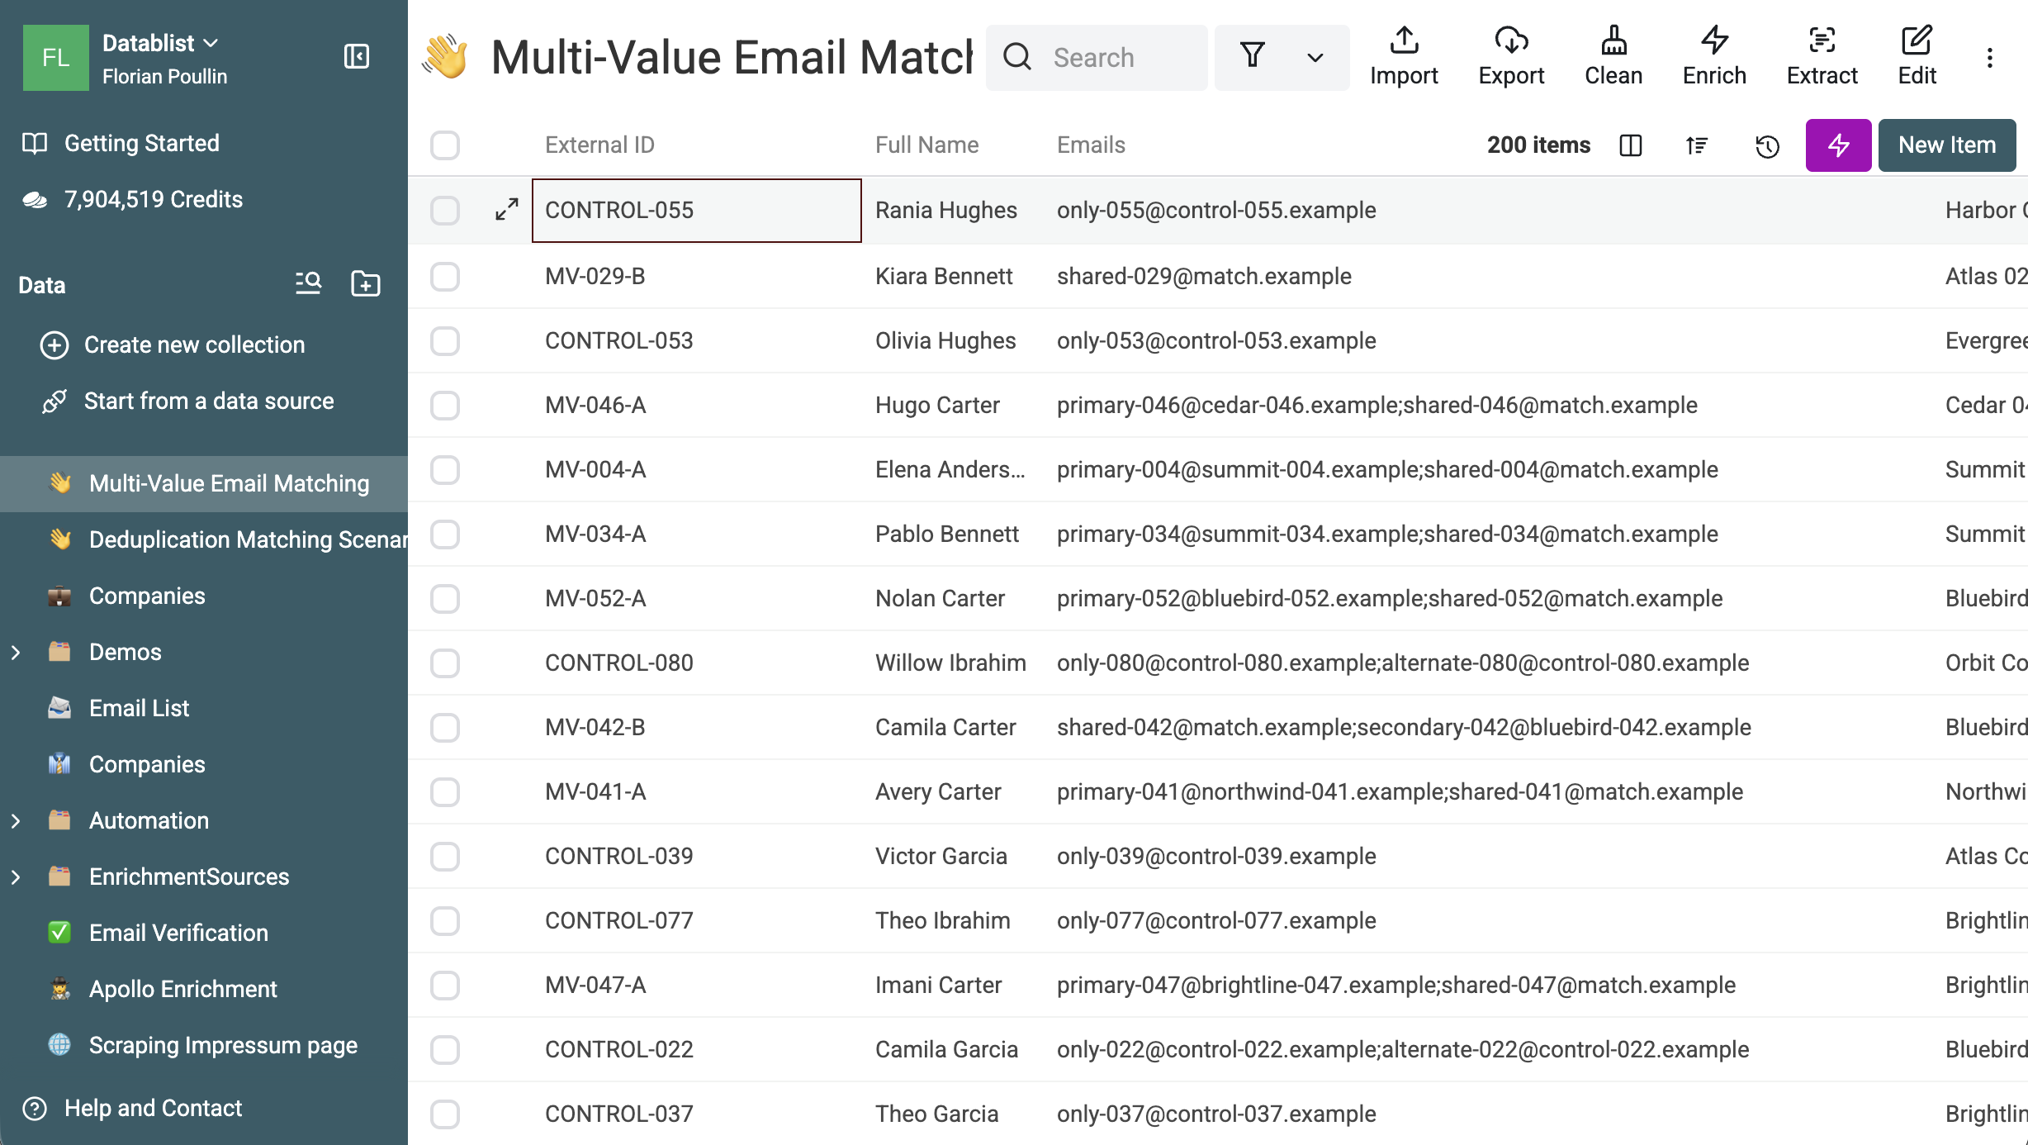This screenshot has width=2028, height=1145.
Task: Open the Datablist workspace dropdown
Action: point(160,43)
